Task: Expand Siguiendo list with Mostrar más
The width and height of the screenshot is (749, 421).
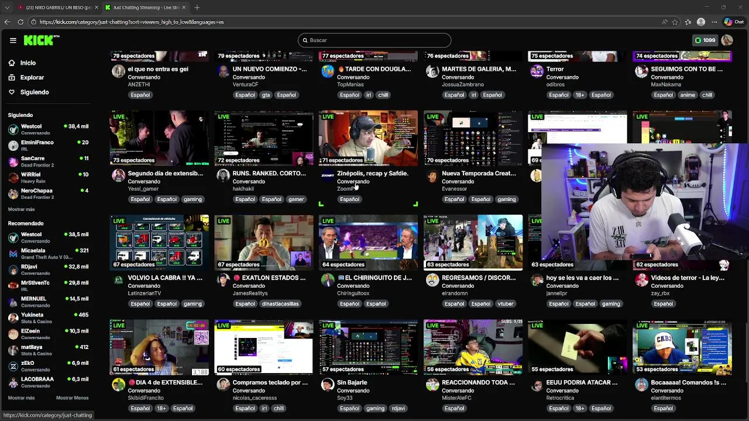Action: tap(21, 209)
